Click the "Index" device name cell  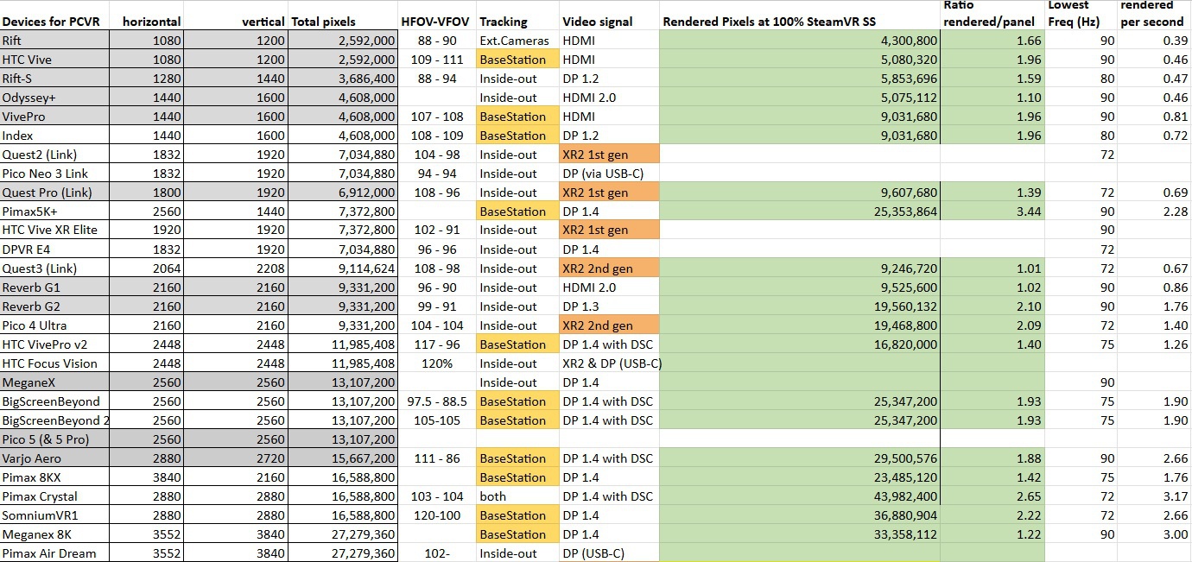pyautogui.click(x=54, y=136)
